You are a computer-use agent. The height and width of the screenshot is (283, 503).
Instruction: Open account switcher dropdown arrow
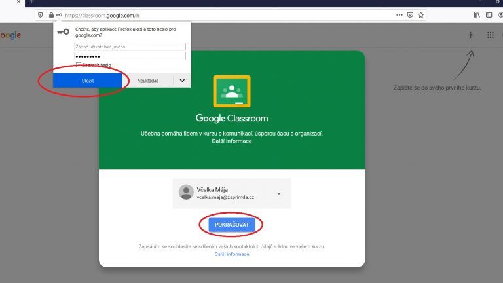click(x=279, y=193)
